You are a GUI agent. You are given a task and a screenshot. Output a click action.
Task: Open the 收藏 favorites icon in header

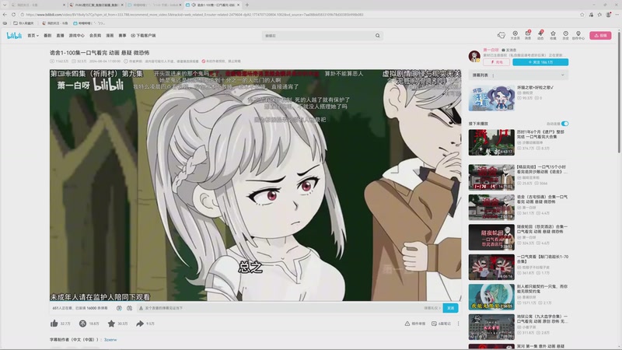click(x=553, y=35)
